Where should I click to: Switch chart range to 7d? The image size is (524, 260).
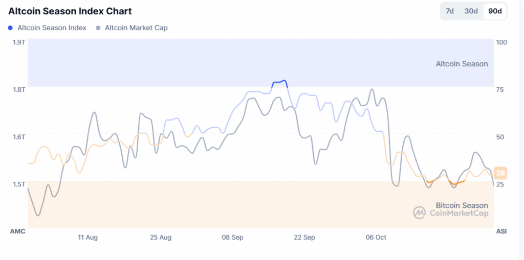450,11
